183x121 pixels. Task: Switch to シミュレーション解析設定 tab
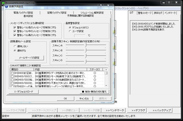[92, 13]
